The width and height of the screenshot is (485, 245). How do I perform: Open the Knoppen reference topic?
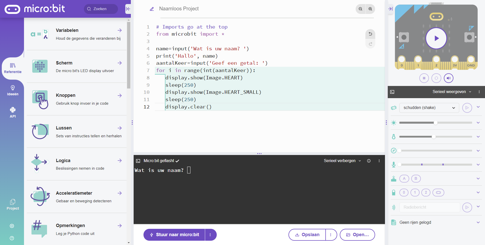coord(77,99)
